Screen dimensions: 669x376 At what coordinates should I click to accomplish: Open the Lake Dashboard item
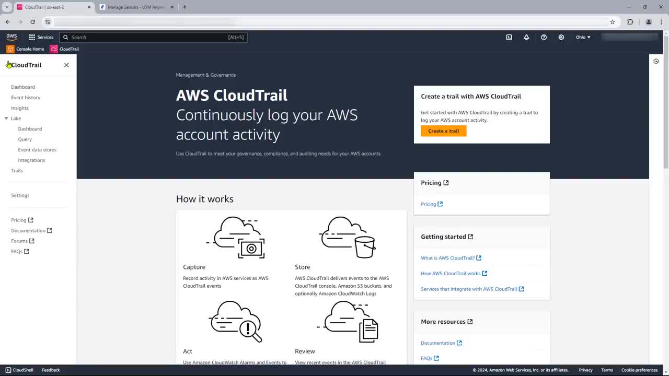click(x=30, y=129)
